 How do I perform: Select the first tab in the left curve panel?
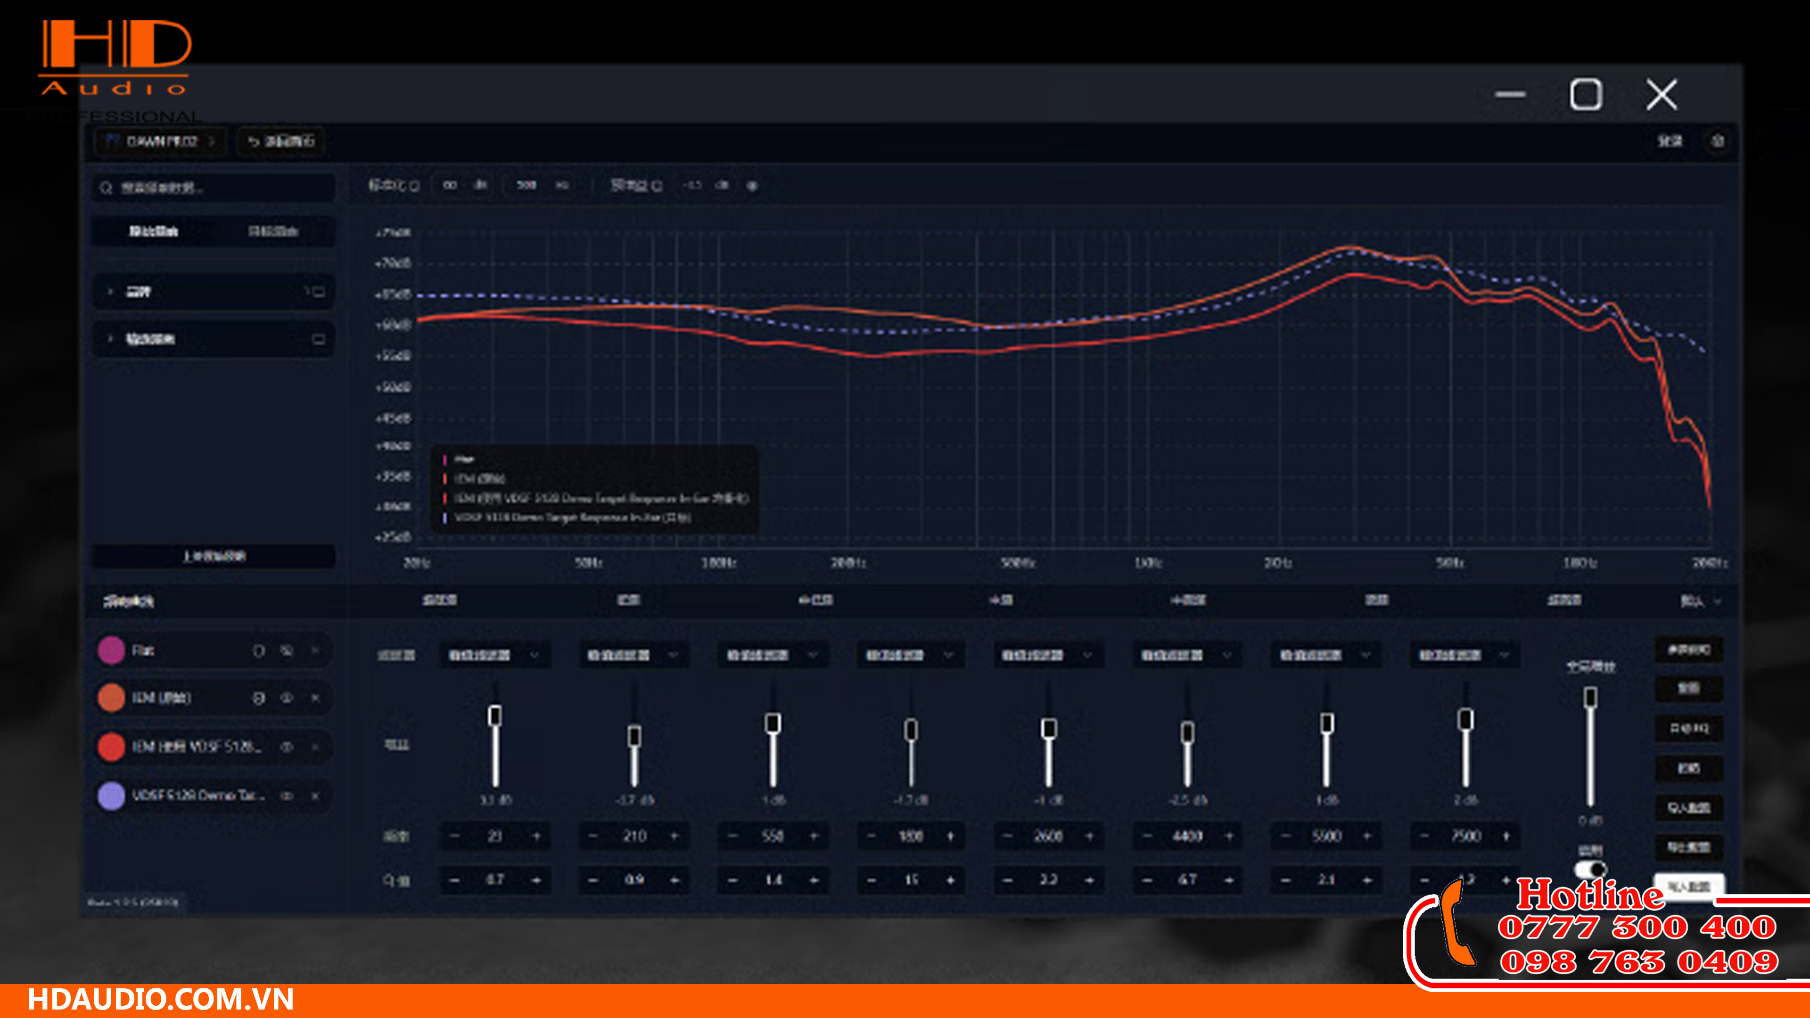pyautogui.click(x=153, y=231)
